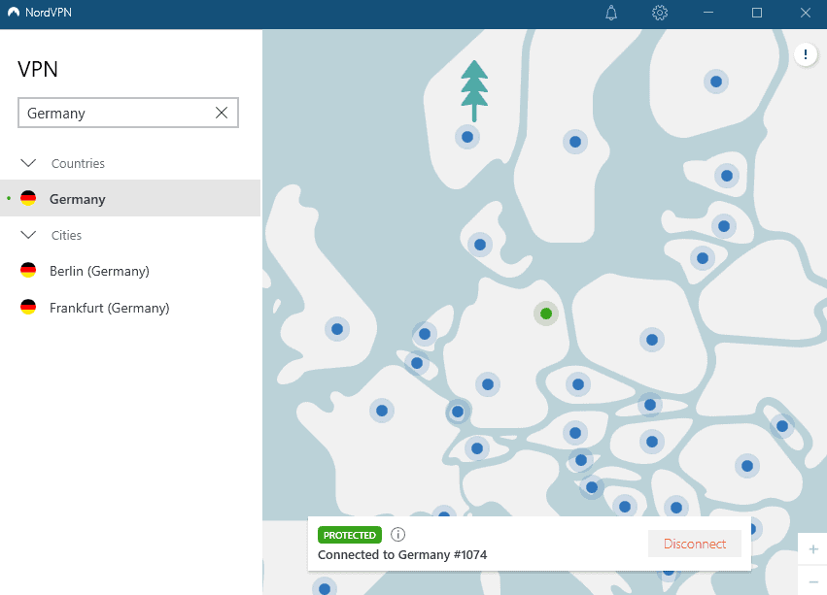Click the teal pine tree icon on map
The height and width of the screenshot is (595, 827).
click(474, 89)
